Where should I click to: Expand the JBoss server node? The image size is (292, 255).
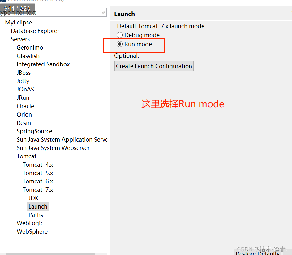click(24, 73)
